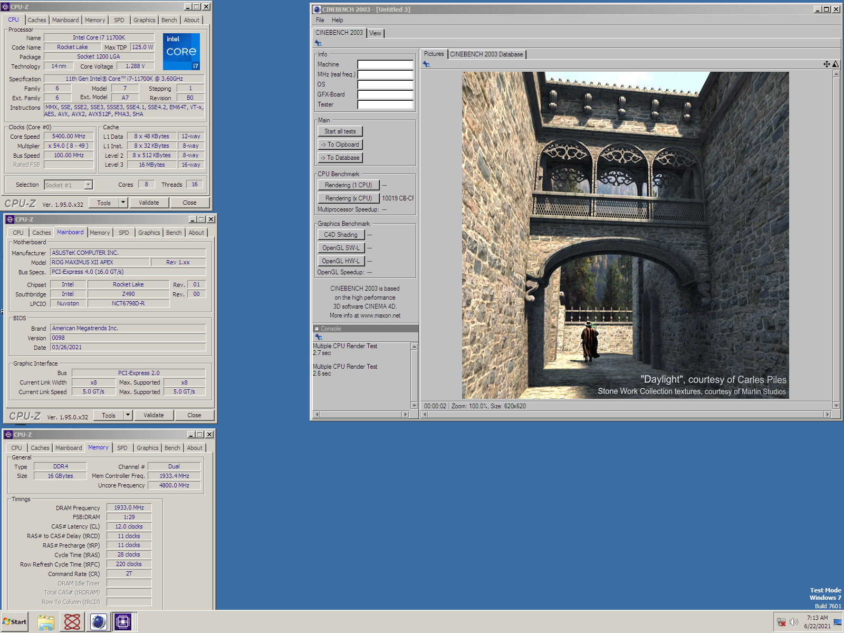Screen dimensions: 844x633
Task: Click the rendered Daylight castle image
Action: (x=625, y=235)
